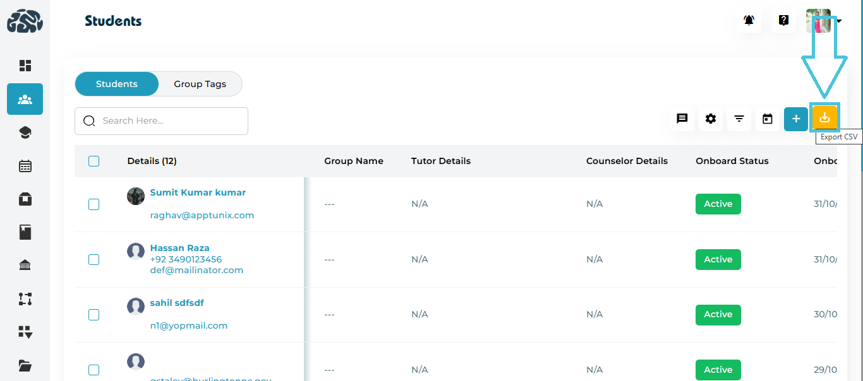Open the graduation cap sidebar icon
Viewport: 863px width, 381px height.
click(25, 132)
